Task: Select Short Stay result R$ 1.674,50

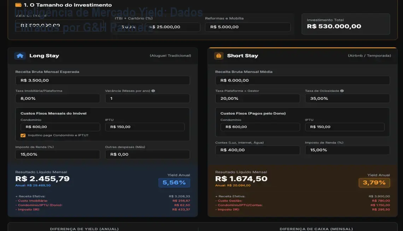Action: coord(241,179)
